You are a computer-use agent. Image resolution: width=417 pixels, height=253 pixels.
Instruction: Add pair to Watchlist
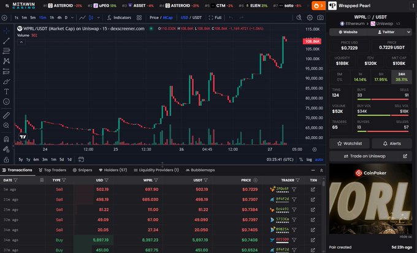pos(350,143)
